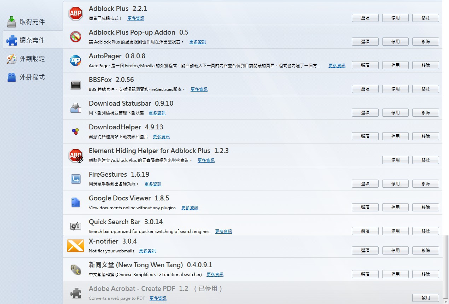Click the DownloadHelper colored balls icon
This screenshot has width=449, height=304.
pyautogui.click(x=76, y=131)
